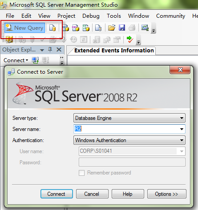Open the Authentication dropdown
This screenshot has height=210, width=198.
pyautogui.click(x=129, y=140)
